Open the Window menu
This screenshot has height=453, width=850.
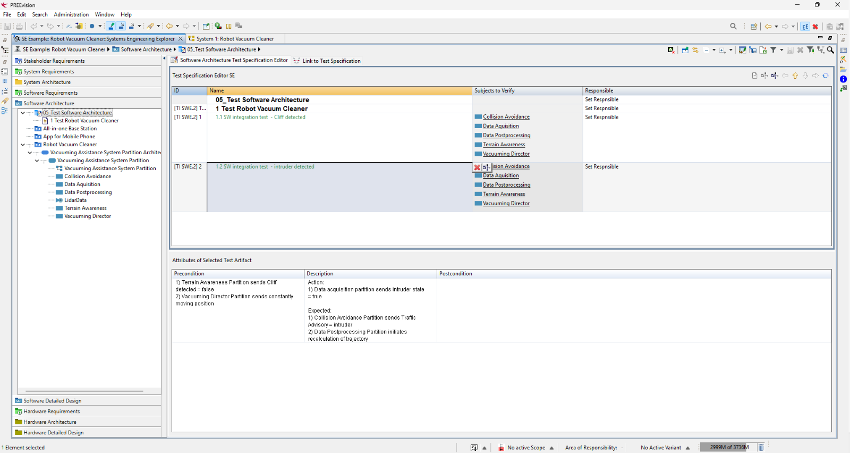(105, 14)
